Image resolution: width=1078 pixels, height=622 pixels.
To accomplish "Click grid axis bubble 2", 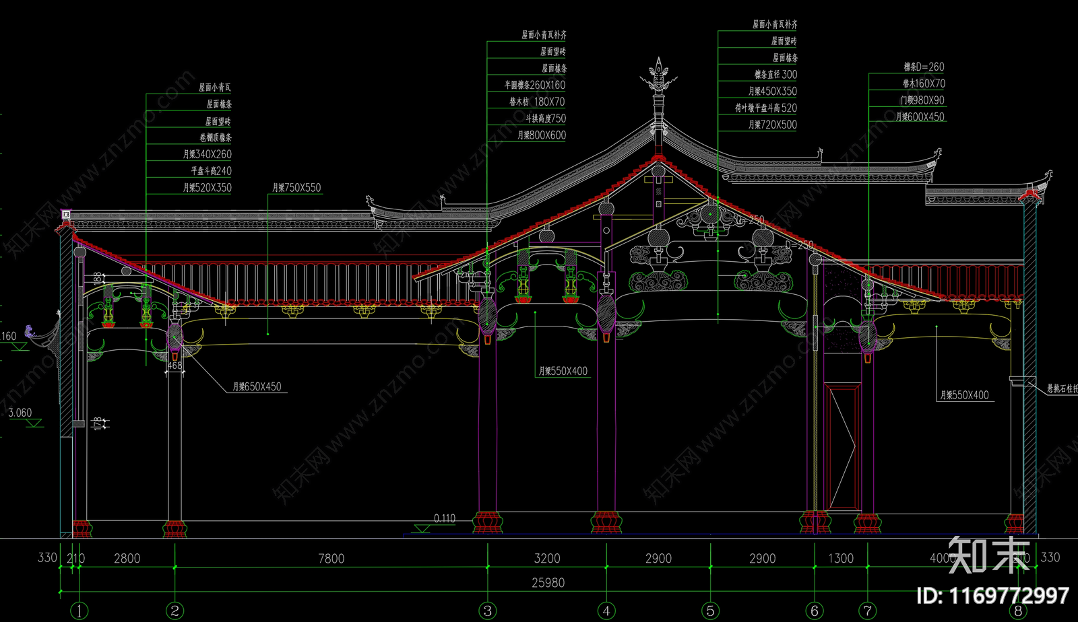I will pos(175,611).
